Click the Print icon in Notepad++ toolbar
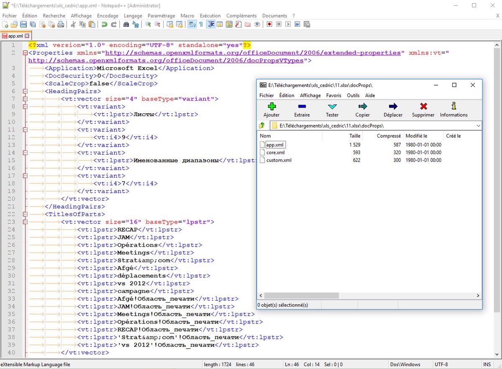This screenshot has height=369, width=502. click(x=61, y=25)
